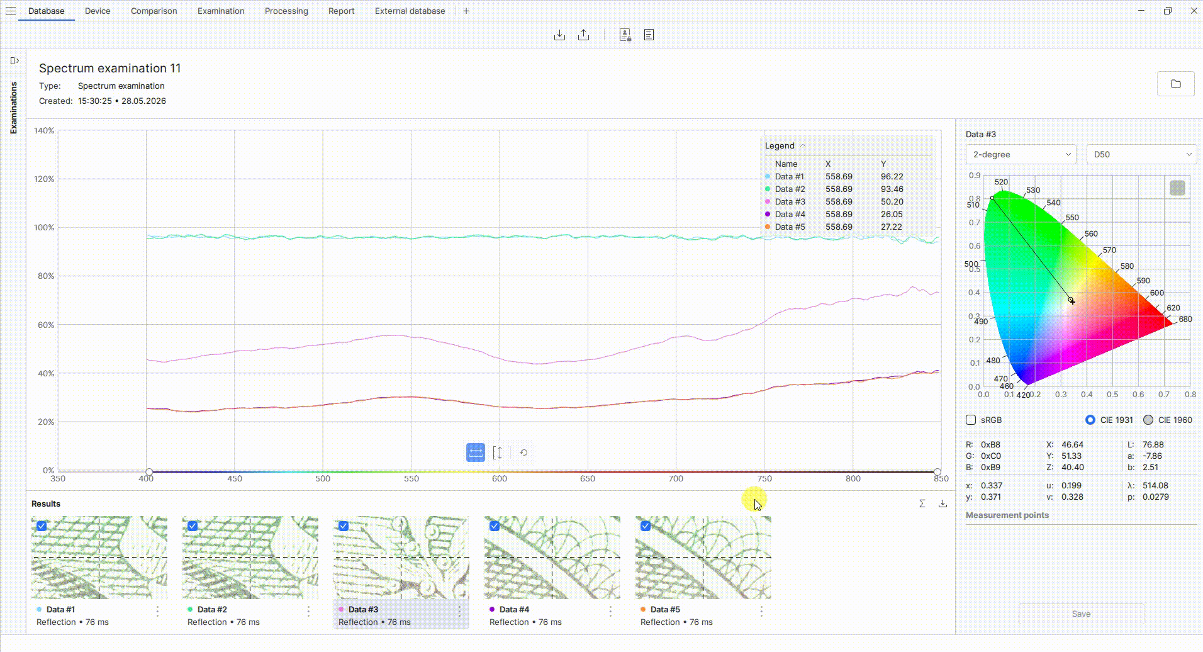Image resolution: width=1203 pixels, height=652 pixels.
Task: Expand the Examinations sidebar panel
Action: pos(14,60)
